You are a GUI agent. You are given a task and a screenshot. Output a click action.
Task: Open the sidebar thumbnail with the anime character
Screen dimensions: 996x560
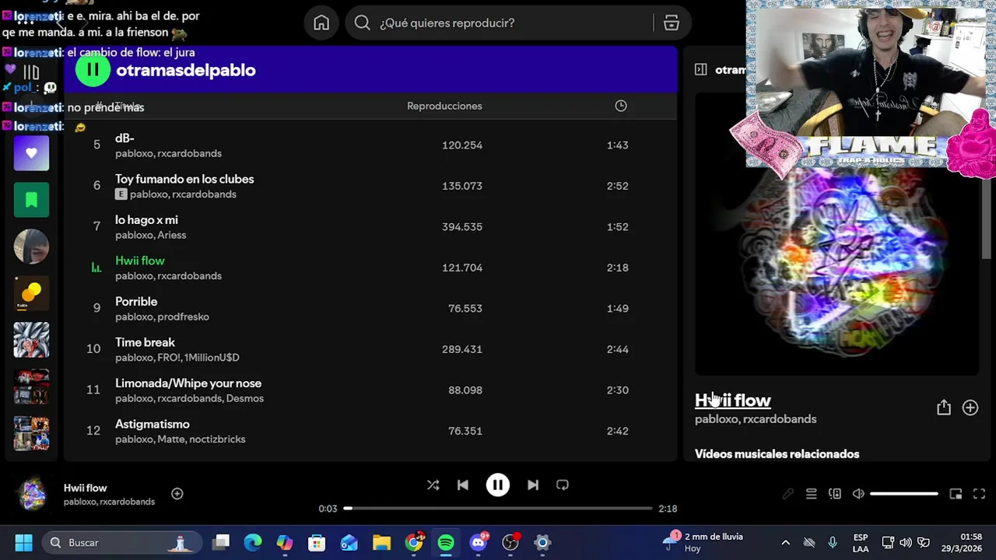tap(31, 340)
